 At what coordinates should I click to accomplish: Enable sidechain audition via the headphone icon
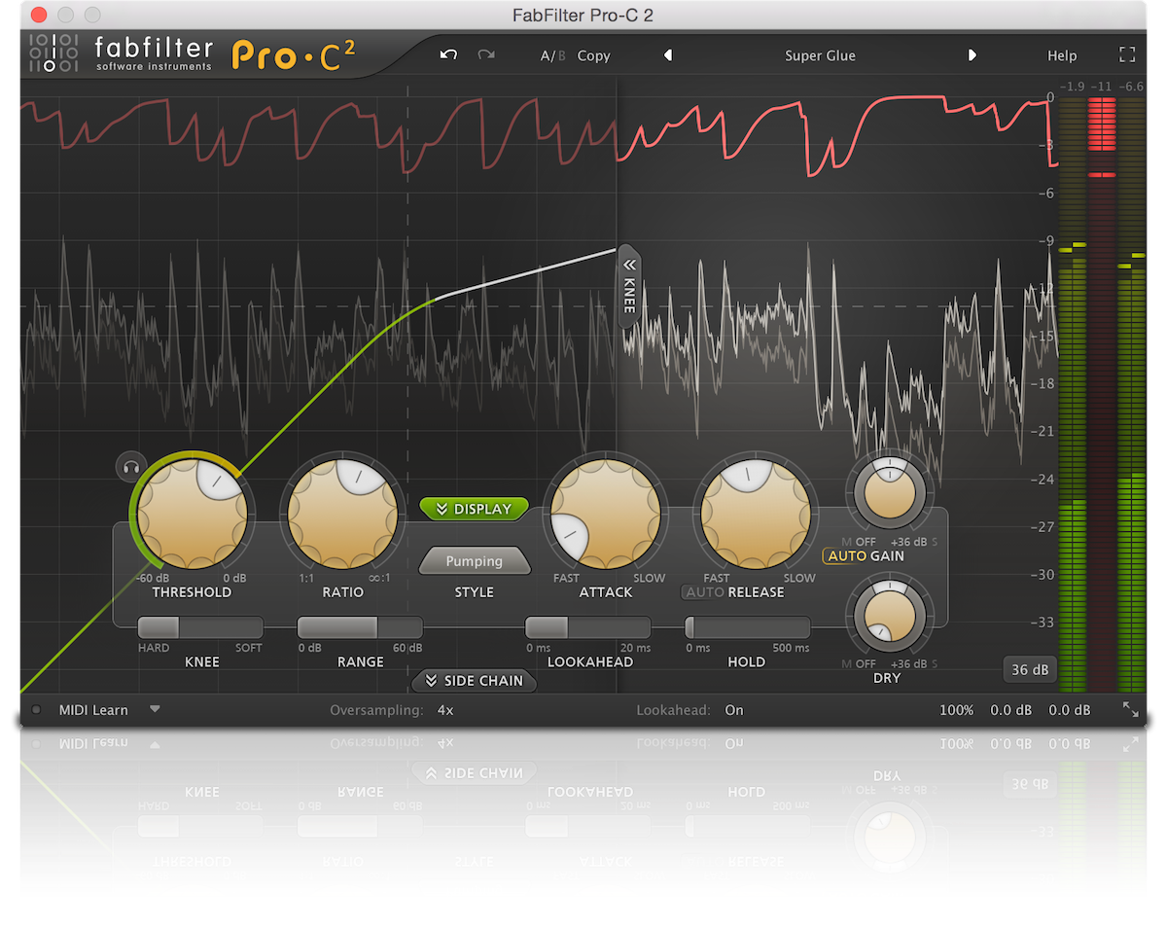[x=131, y=467]
